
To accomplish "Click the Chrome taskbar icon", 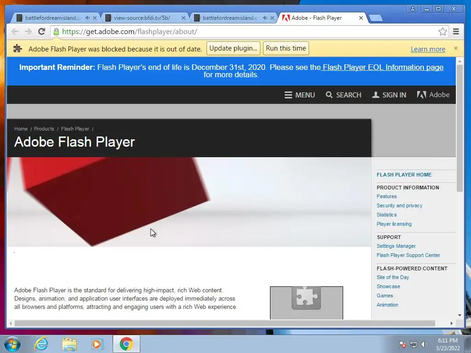I will pyautogui.click(x=126, y=344).
